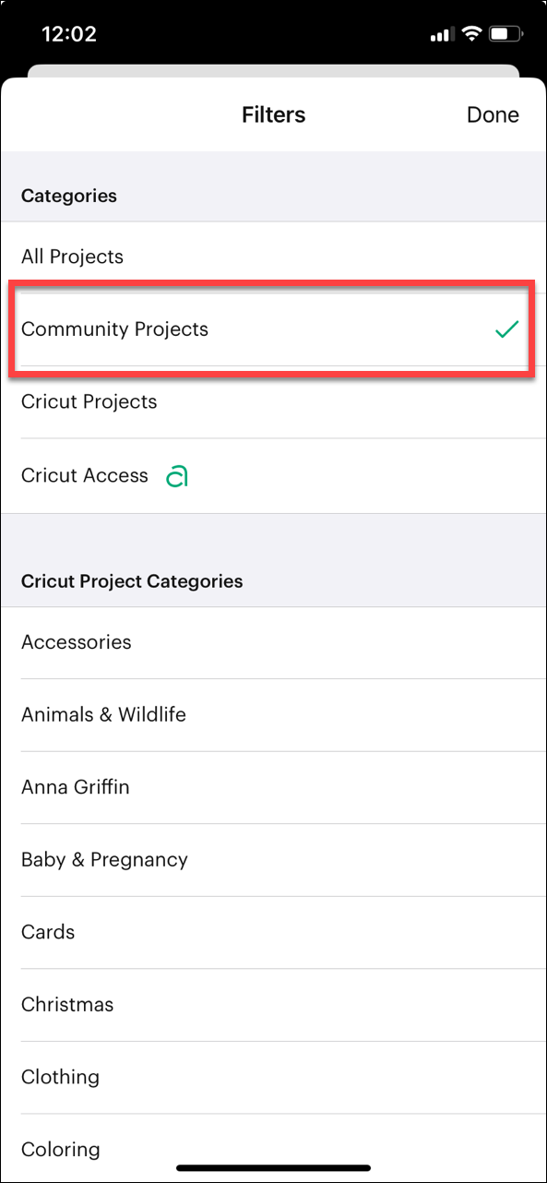Image resolution: width=547 pixels, height=1183 pixels.
Task: Tap the cellular signal bars icon
Action: pyautogui.click(x=440, y=33)
